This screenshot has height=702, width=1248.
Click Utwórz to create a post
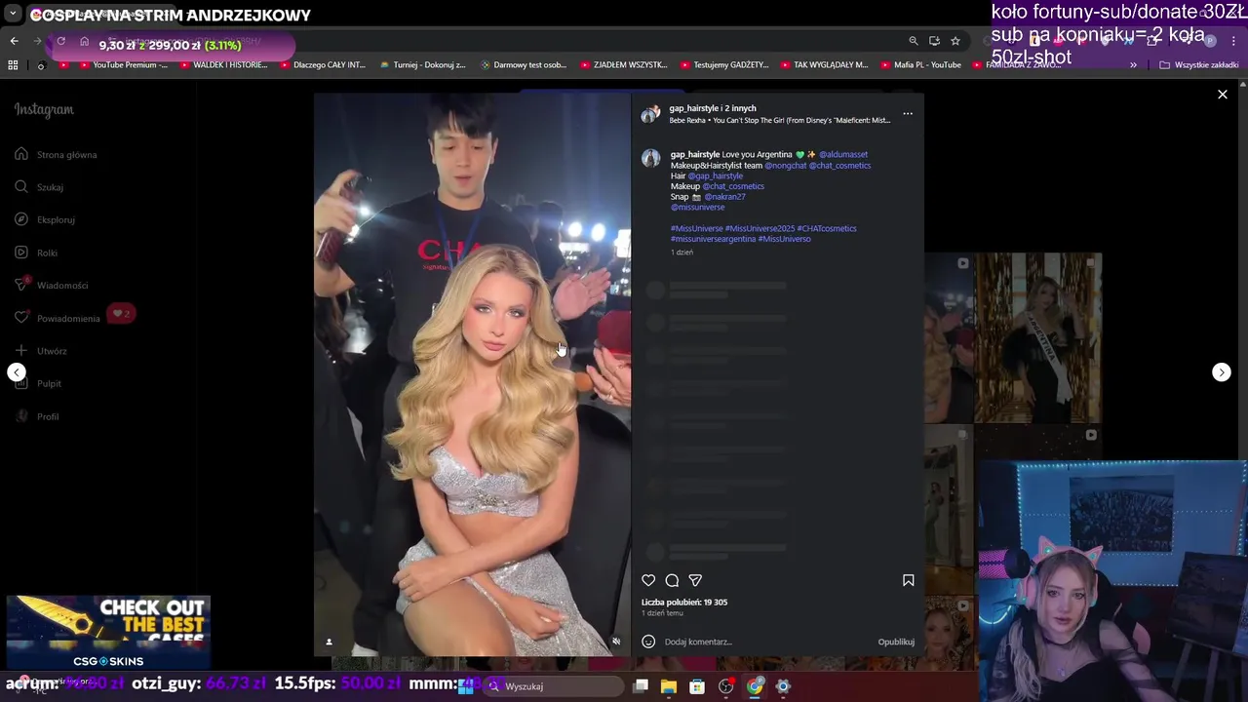[41, 351]
